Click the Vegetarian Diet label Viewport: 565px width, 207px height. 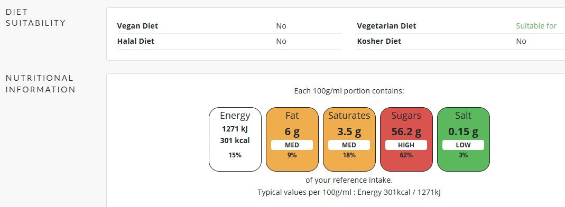[387, 26]
